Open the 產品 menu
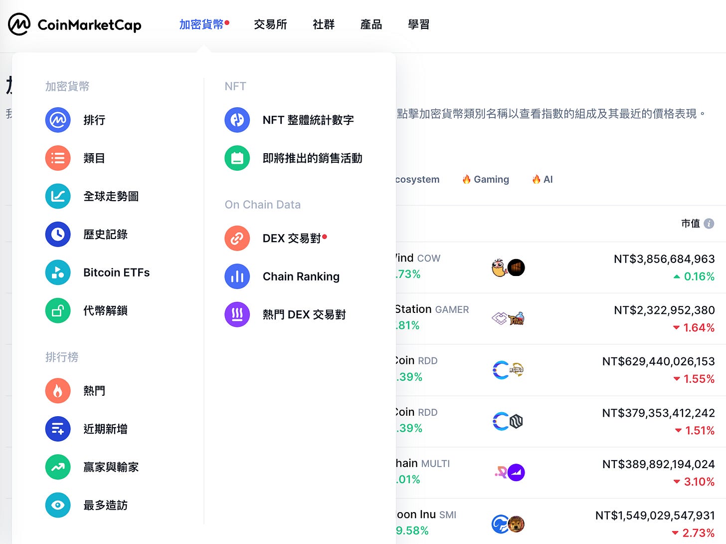726x544 pixels. 371,24
